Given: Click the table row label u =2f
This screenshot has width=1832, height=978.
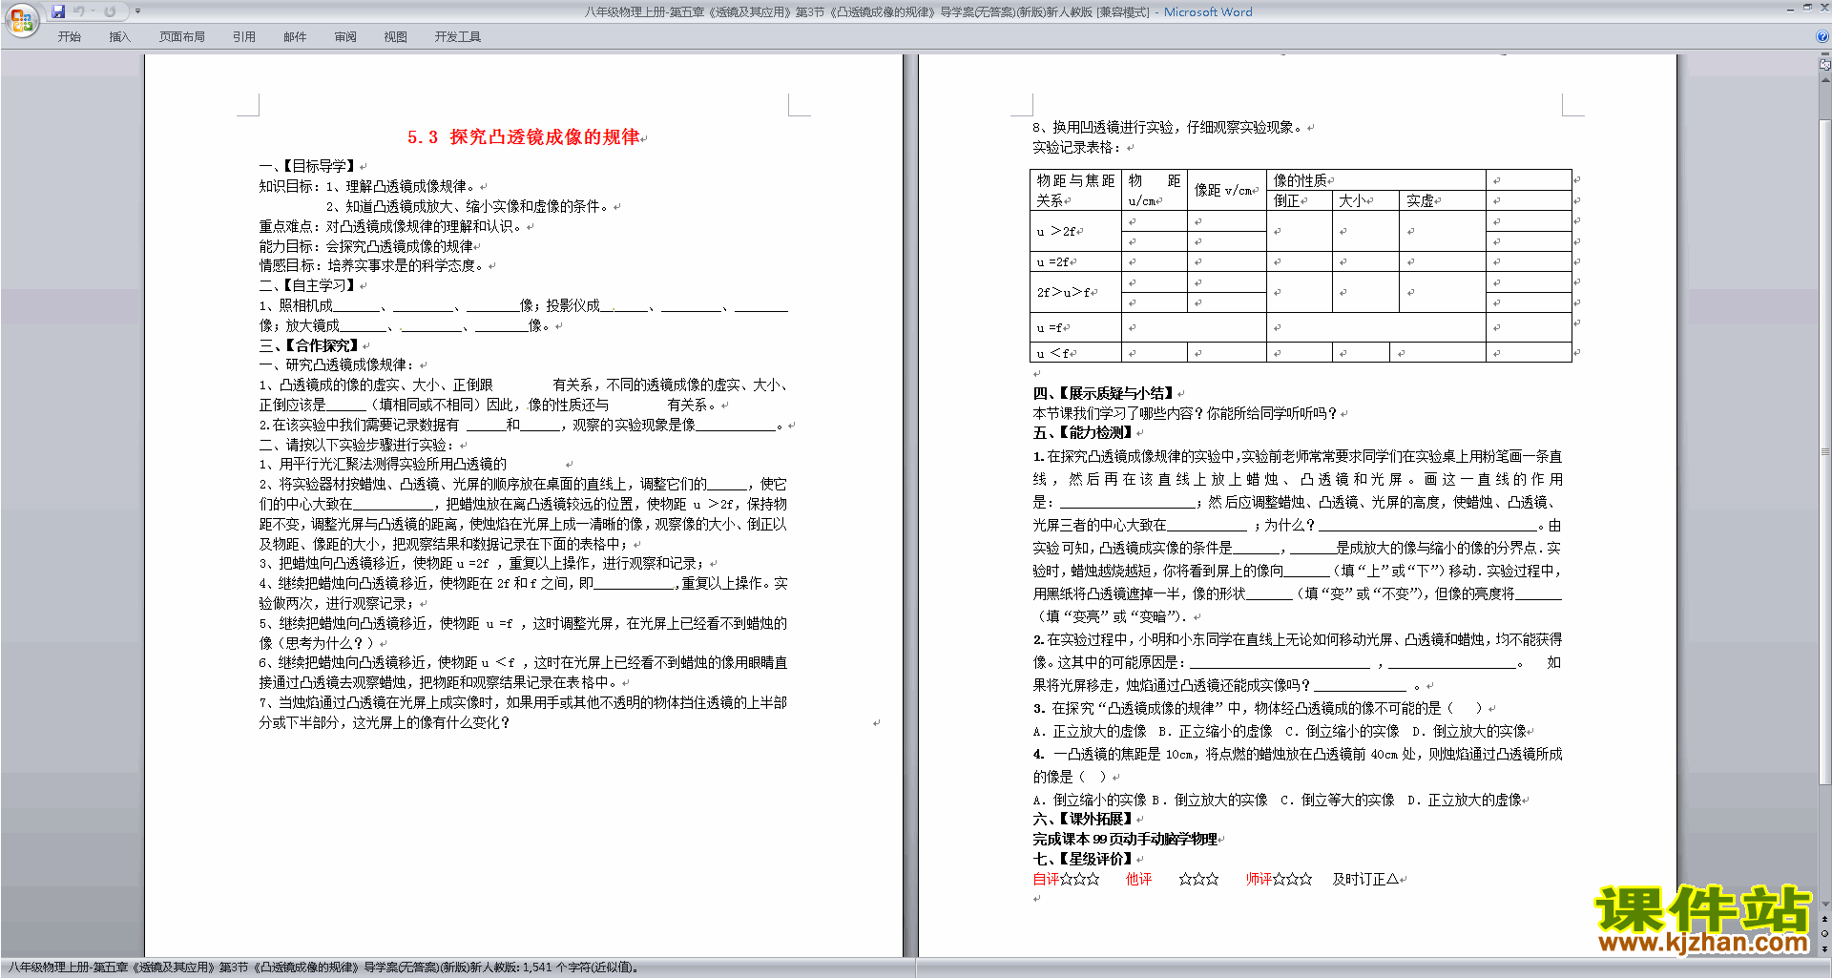Looking at the screenshot, I should (1075, 261).
